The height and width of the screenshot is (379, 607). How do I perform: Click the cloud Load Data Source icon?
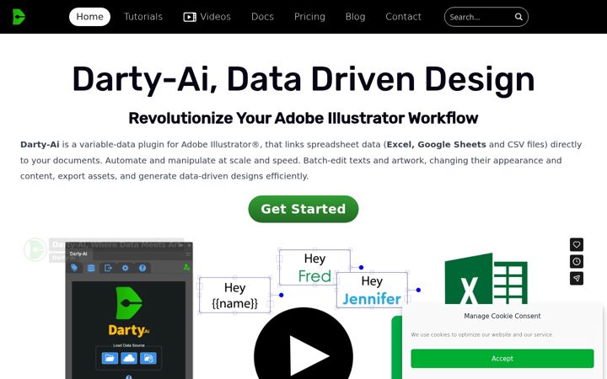pos(129,358)
